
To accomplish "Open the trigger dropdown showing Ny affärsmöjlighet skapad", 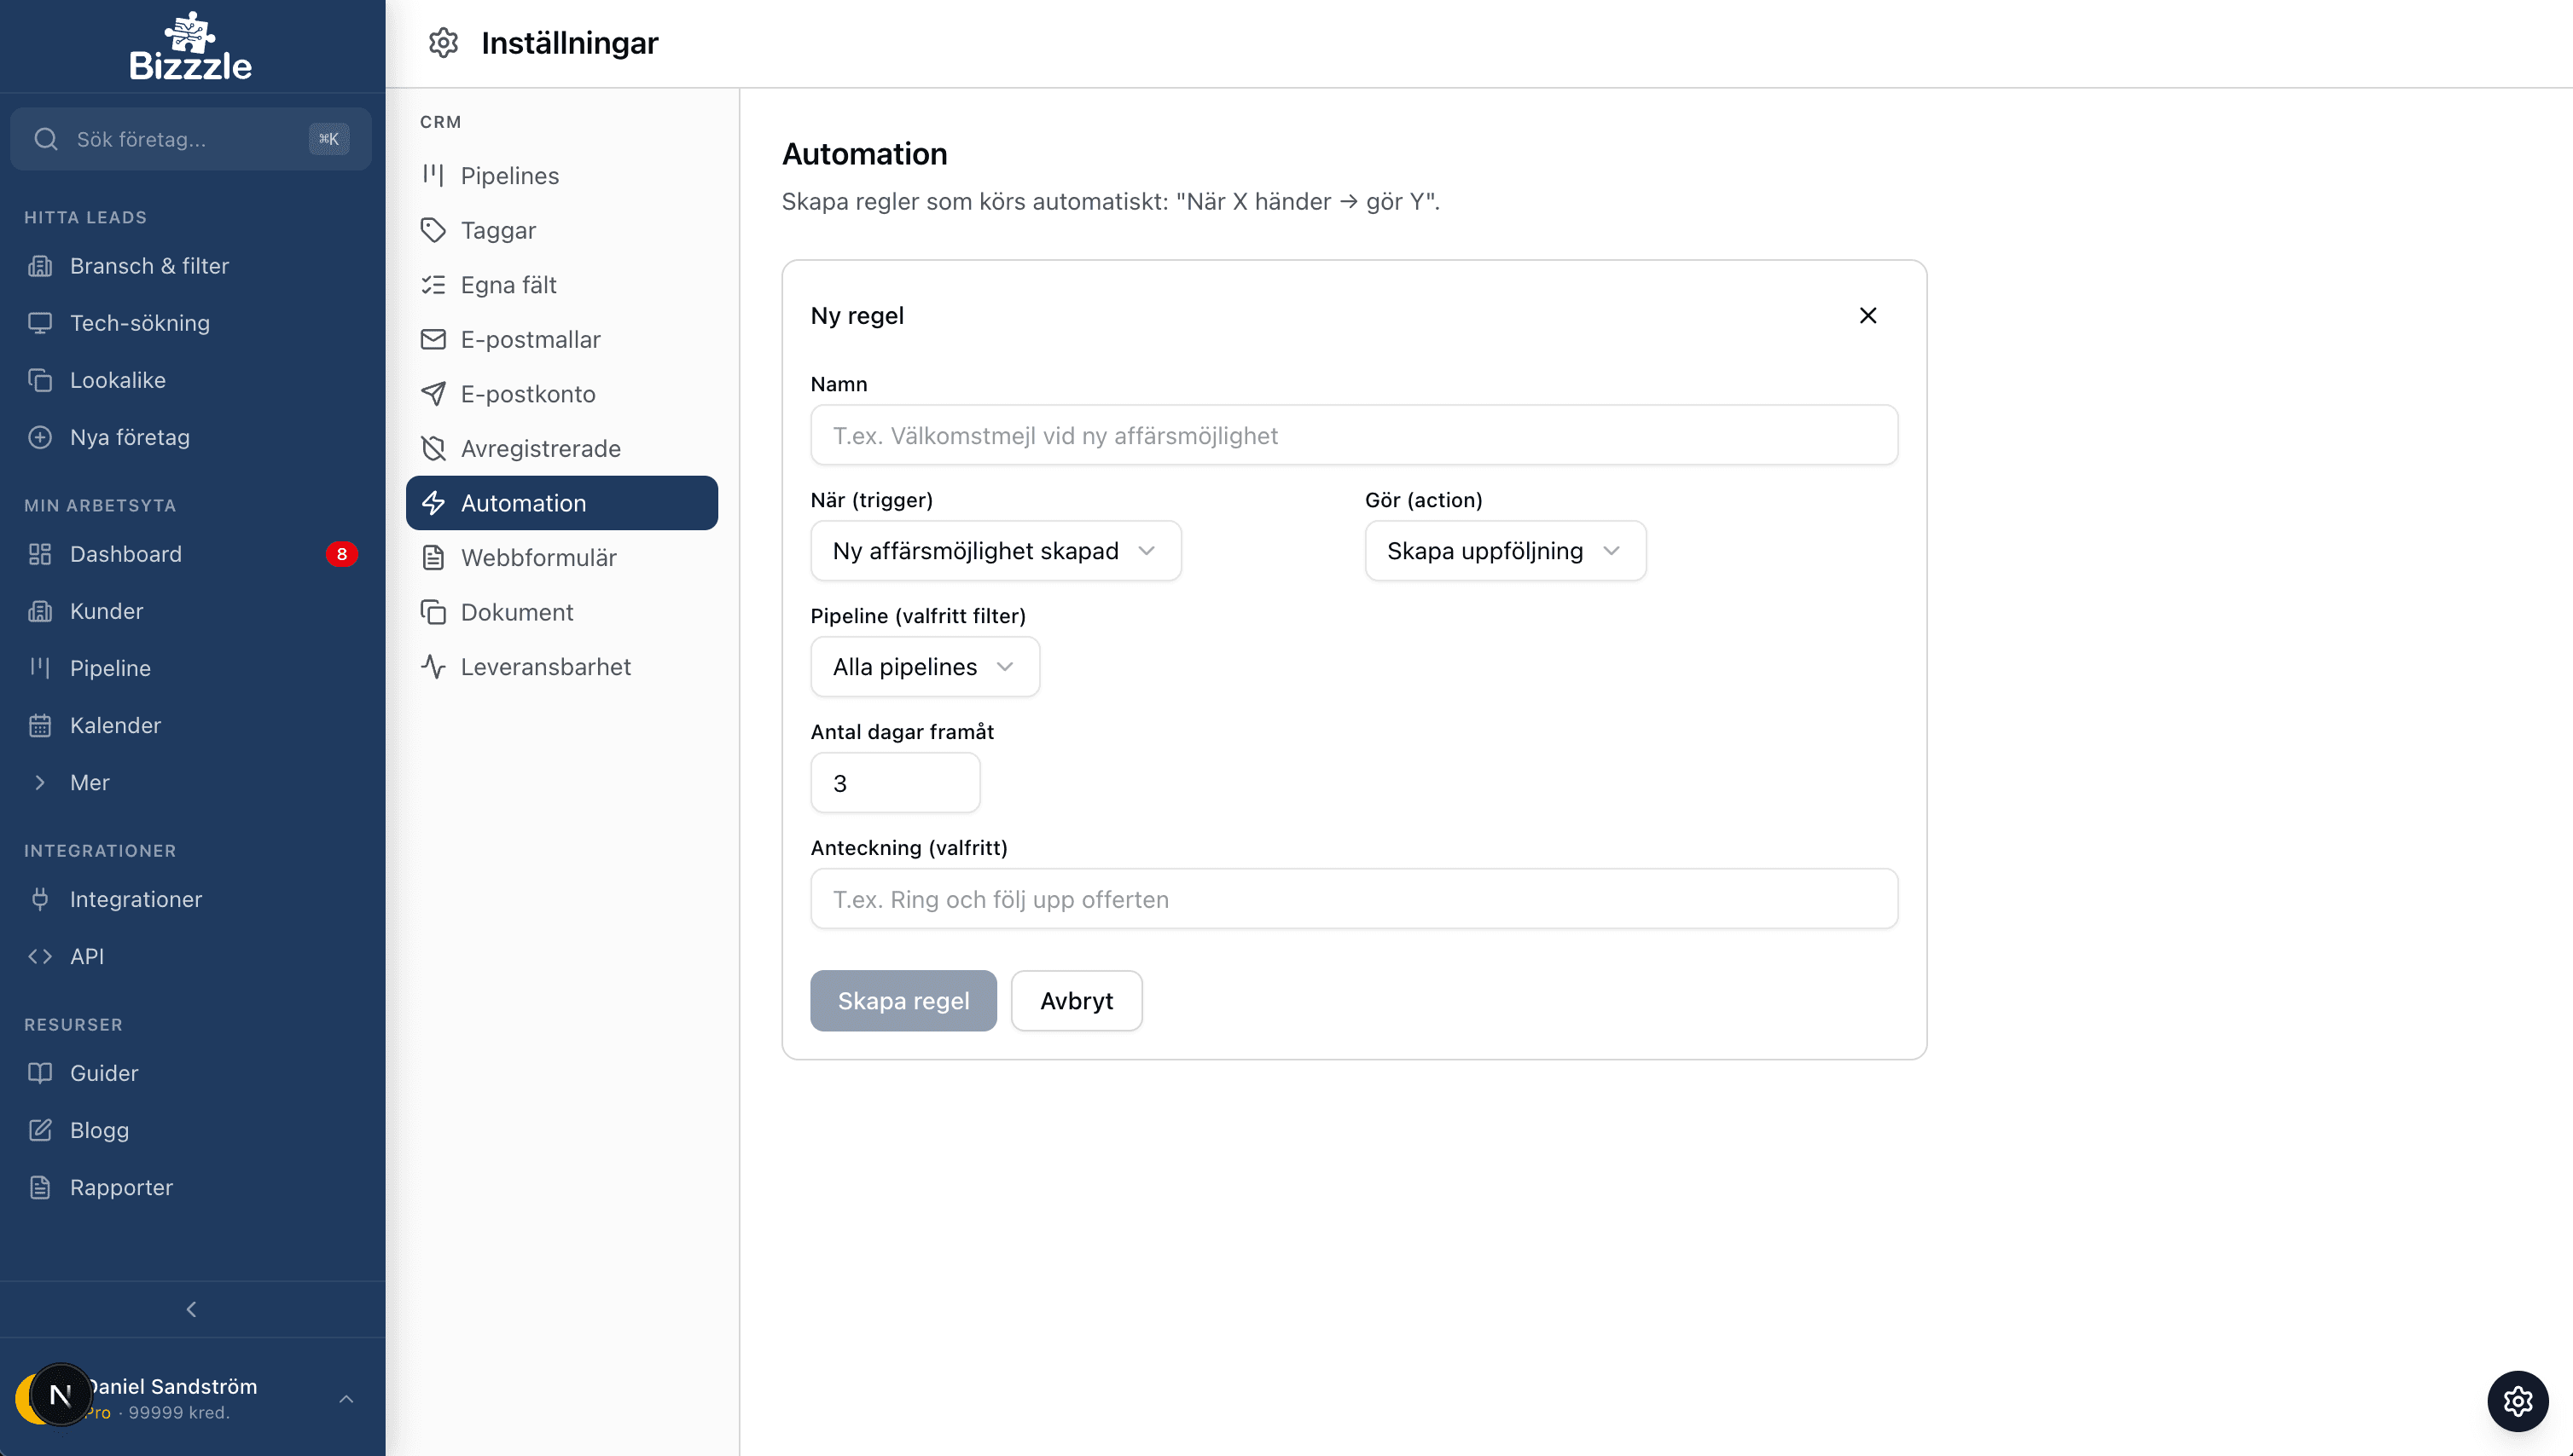I will tap(995, 550).
